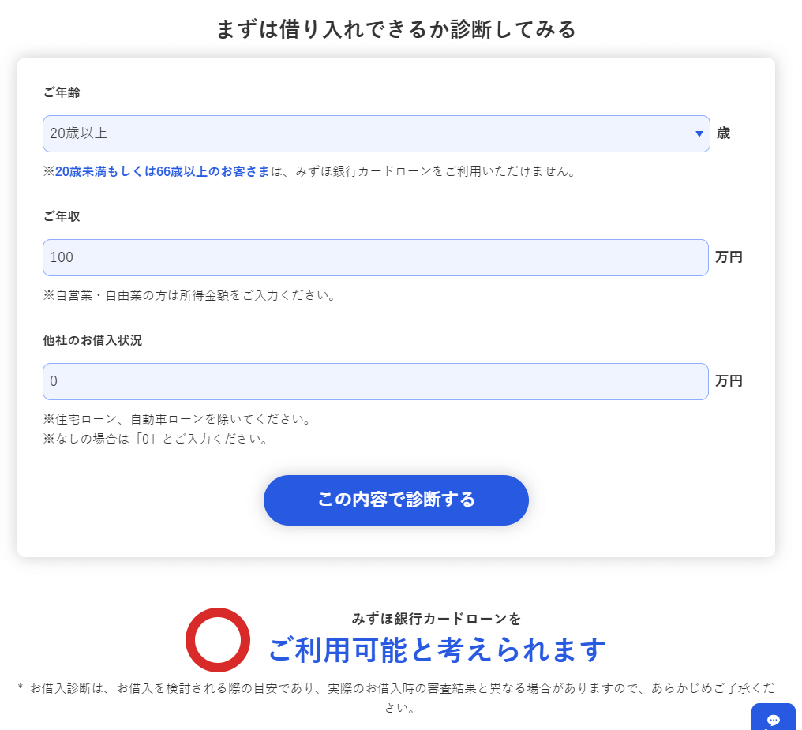Click the note ※住宅ローン、自動車ローンを除いてください

tap(178, 419)
